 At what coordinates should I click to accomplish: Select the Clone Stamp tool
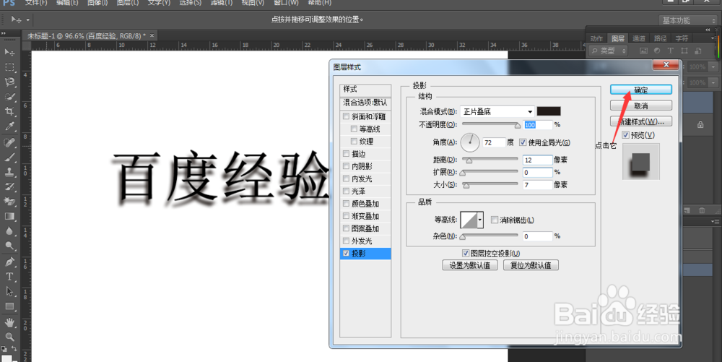(9, 172)
